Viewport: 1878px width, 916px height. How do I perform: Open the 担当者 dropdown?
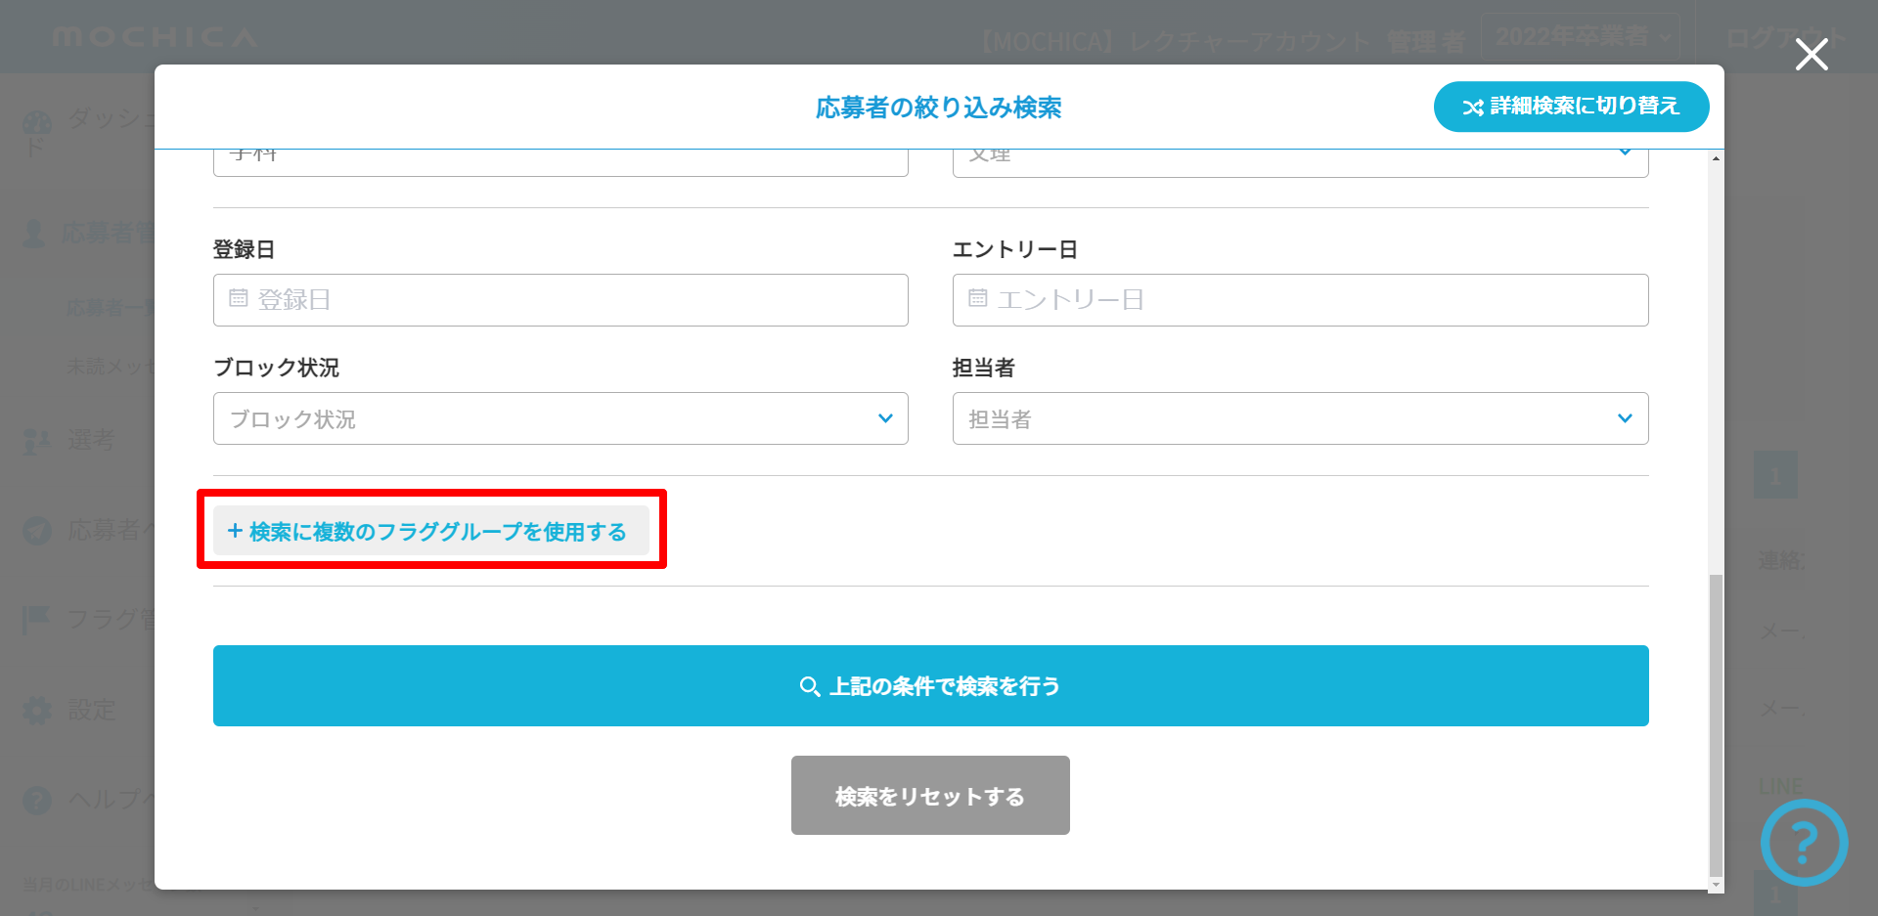click(x=1300, y=418)
